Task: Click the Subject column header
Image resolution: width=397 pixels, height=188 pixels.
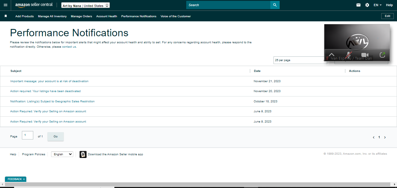Action: 16,71
